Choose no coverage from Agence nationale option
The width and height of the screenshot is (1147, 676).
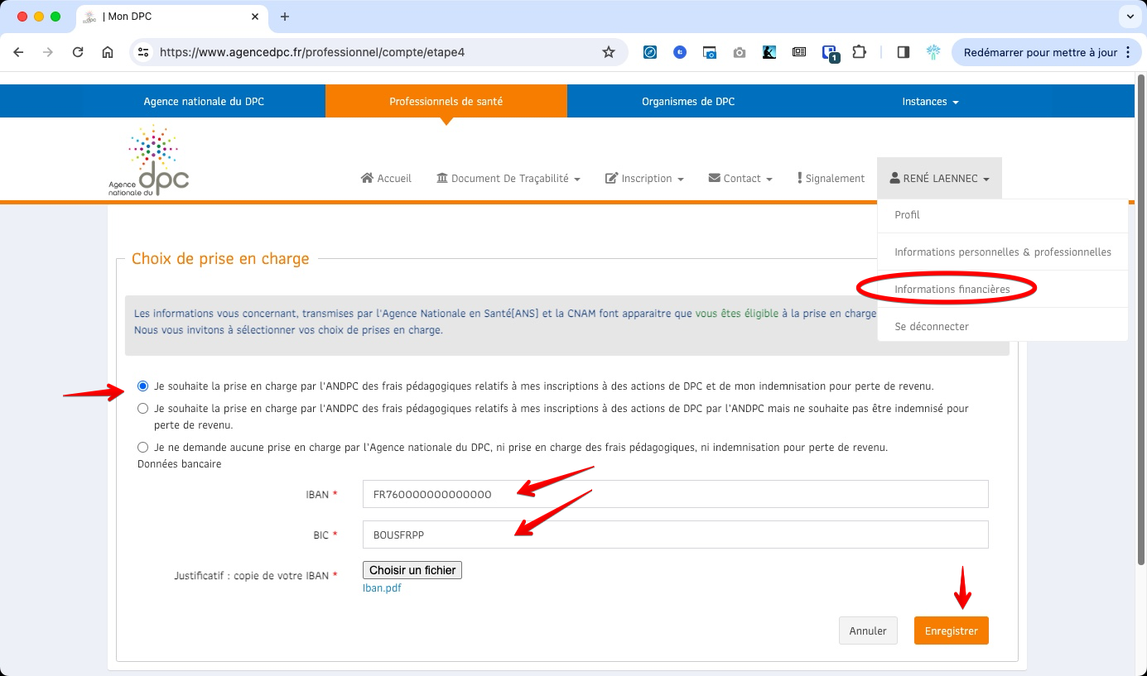pos(143,448)
